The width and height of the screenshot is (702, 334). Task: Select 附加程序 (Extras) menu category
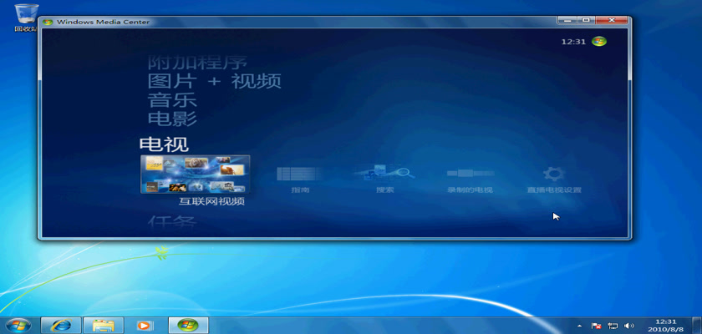(x=197, y=63)
